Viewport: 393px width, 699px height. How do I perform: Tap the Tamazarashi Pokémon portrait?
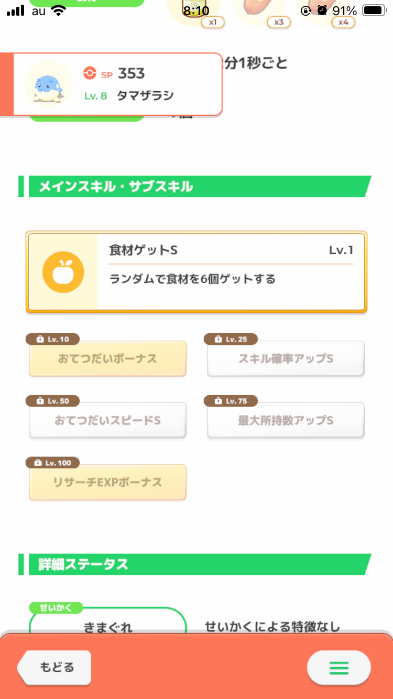click(48, 84)
